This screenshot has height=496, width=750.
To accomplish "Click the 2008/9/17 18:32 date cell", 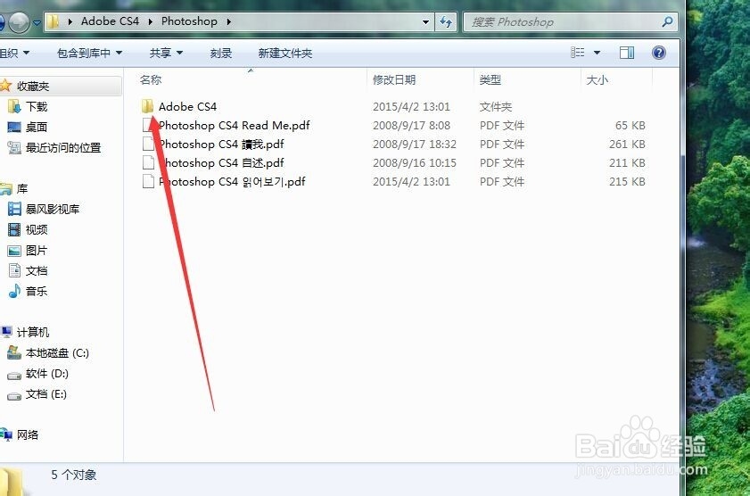I will tap(415, 144).
